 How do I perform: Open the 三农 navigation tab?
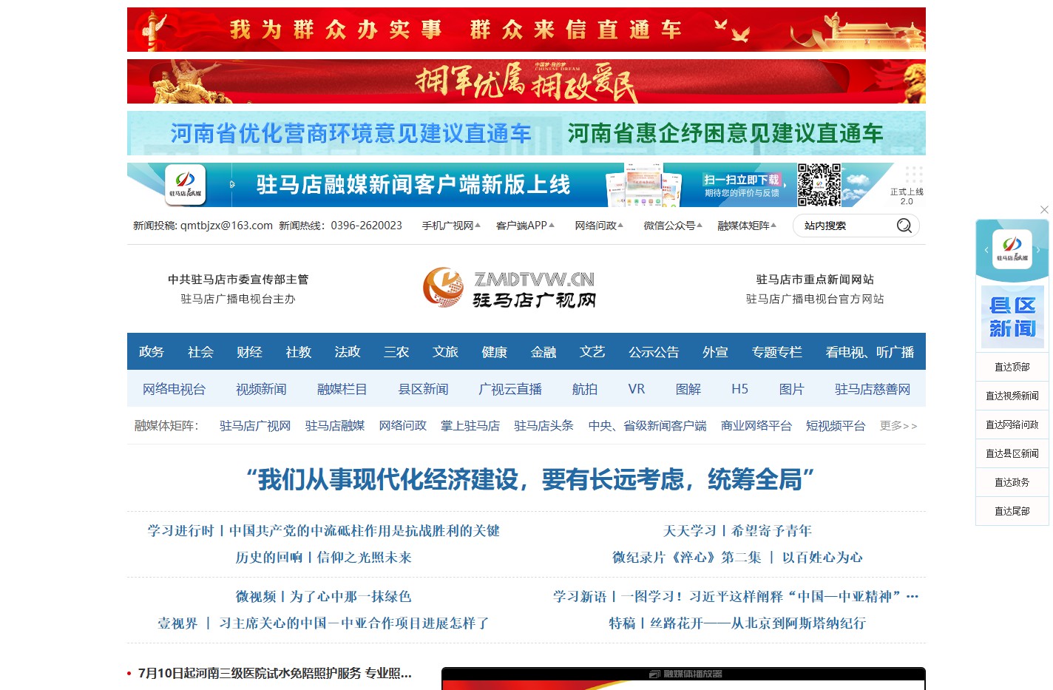point(396,352)
